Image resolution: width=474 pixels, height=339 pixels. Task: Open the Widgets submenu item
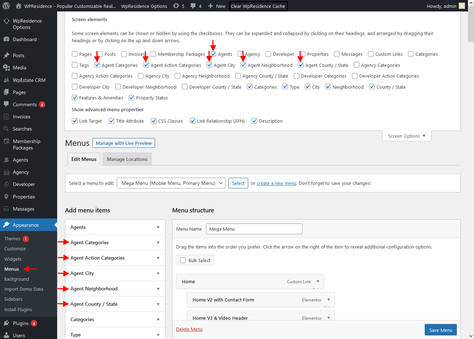(13, 259)
